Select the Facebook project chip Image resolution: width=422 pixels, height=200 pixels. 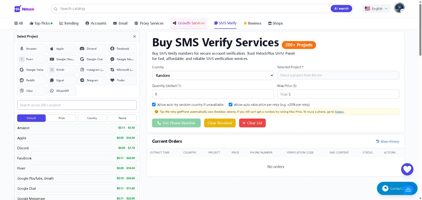point(122,49)
